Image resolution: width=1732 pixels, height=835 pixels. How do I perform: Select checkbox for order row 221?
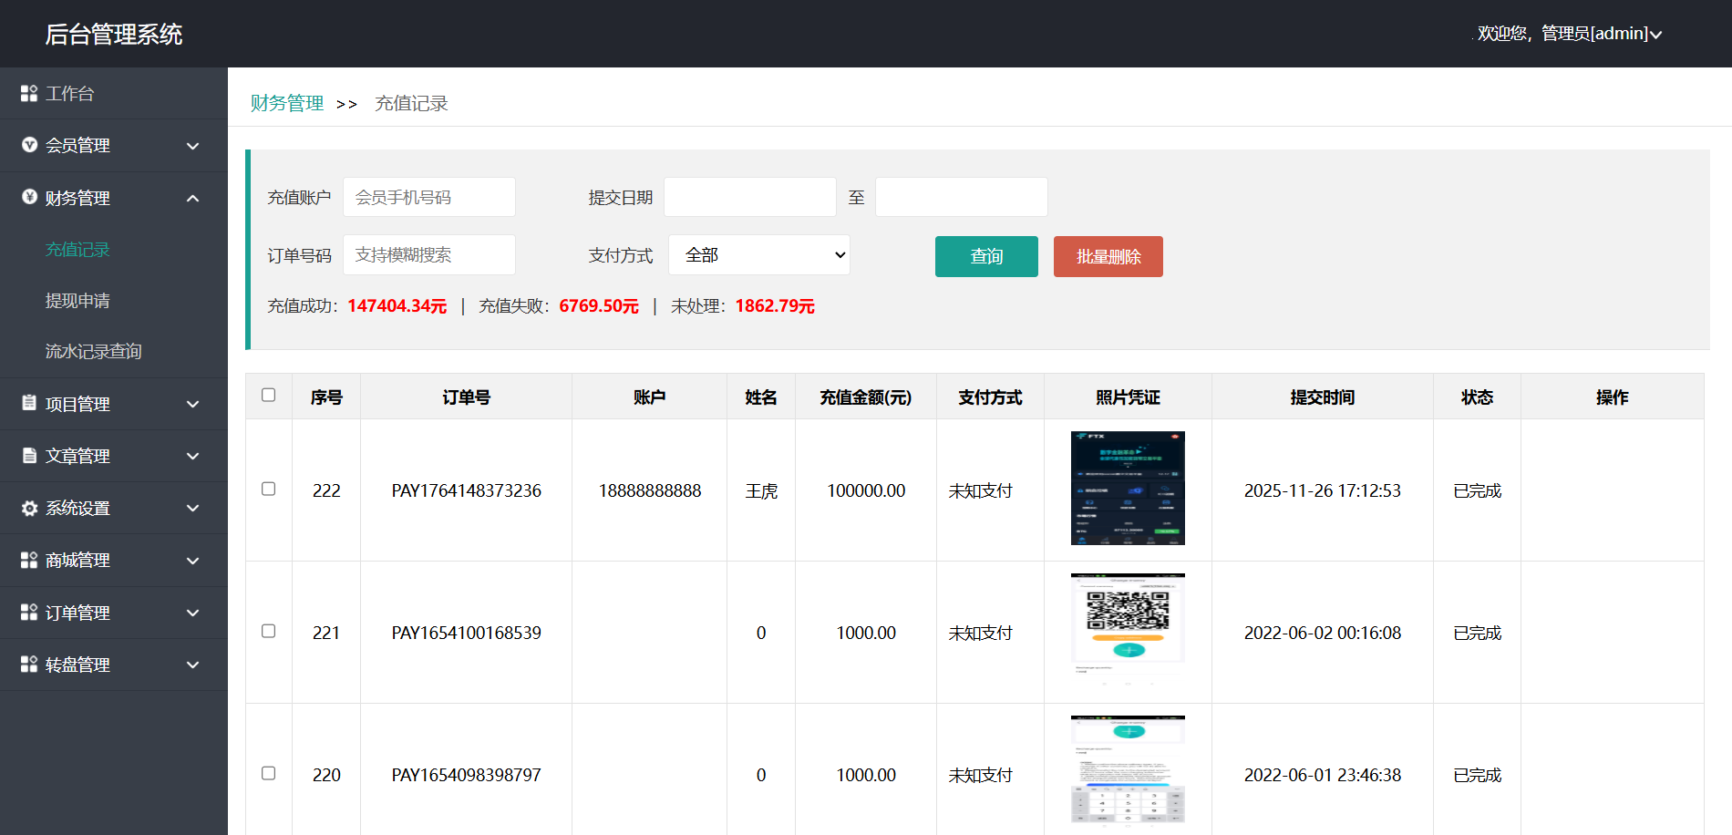coord(268,631)
